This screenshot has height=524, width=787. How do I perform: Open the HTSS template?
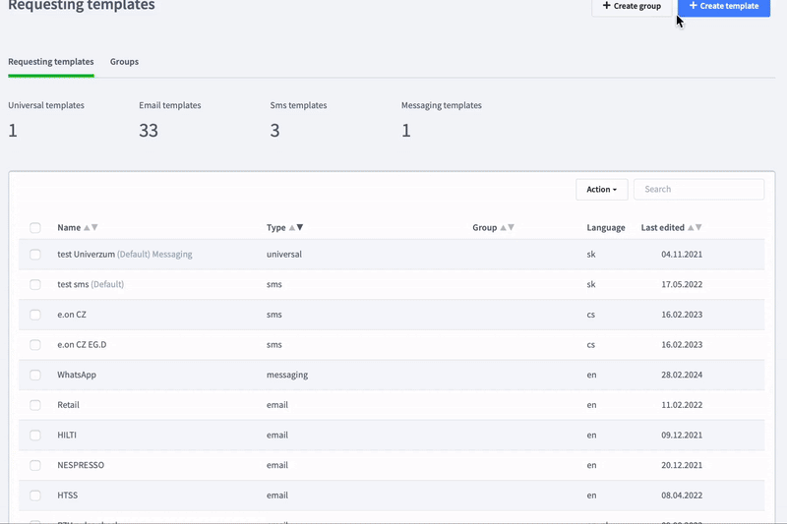point(67,495)
